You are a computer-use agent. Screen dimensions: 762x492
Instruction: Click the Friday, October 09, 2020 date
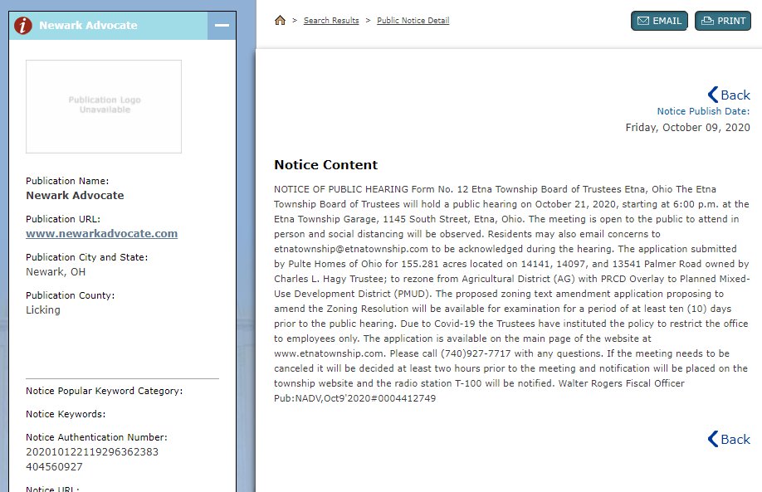point(687,127)
